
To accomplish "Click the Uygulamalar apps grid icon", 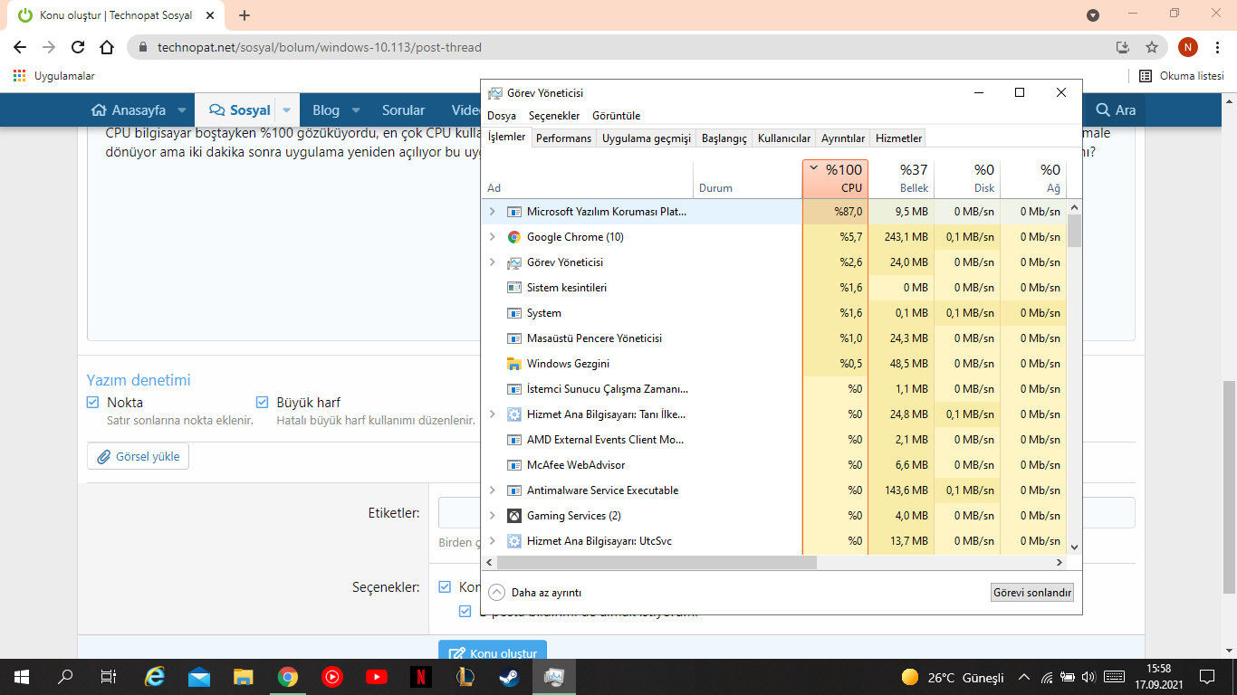I will pyautogui.click(x=20, y=76).
